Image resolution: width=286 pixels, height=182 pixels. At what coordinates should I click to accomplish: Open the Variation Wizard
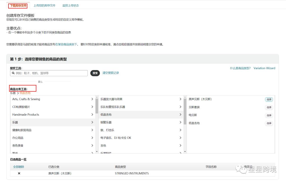(x=264, y=68)
